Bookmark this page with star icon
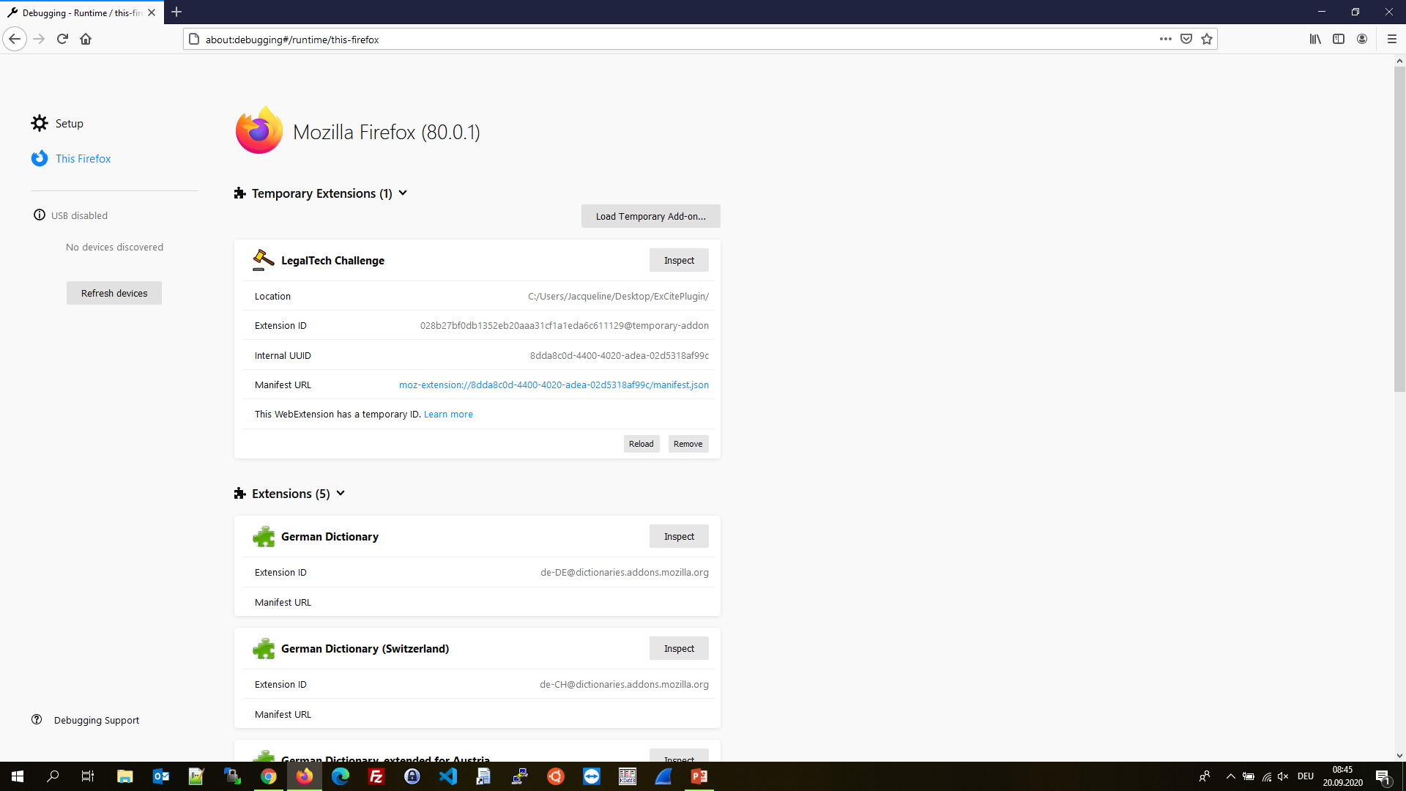 (1207, 40)
